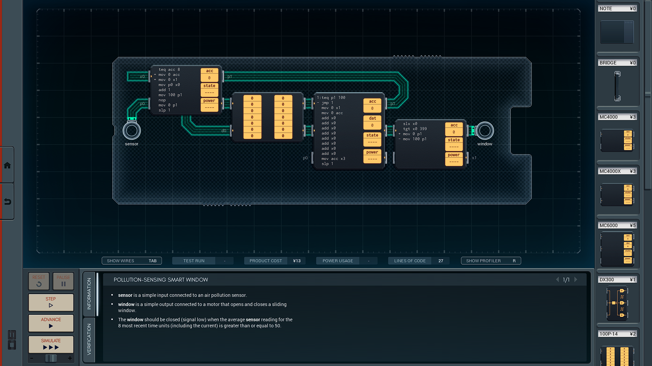Click the '1:teq p1 100' code line

tap(331, 98)
